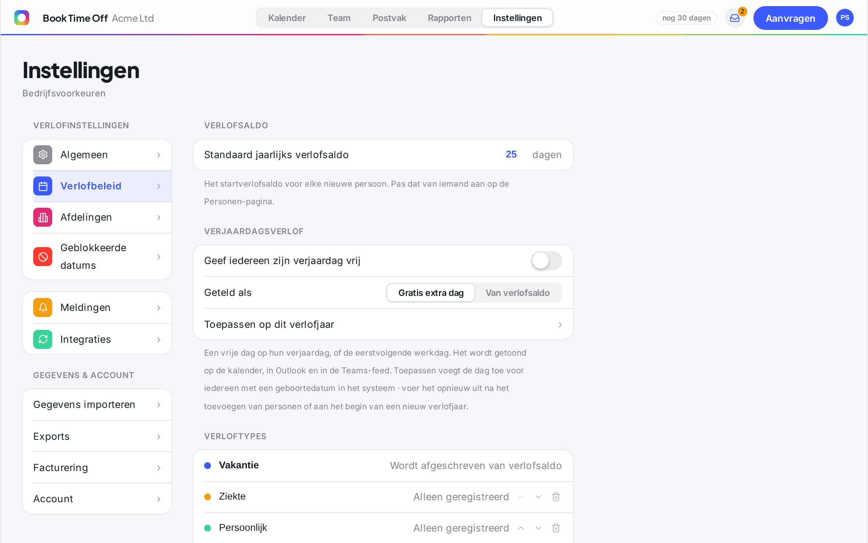Delete the Ziekte leave type
Image resolution: width=868 pixels, height=543 pixels.
tap(556, 497)
